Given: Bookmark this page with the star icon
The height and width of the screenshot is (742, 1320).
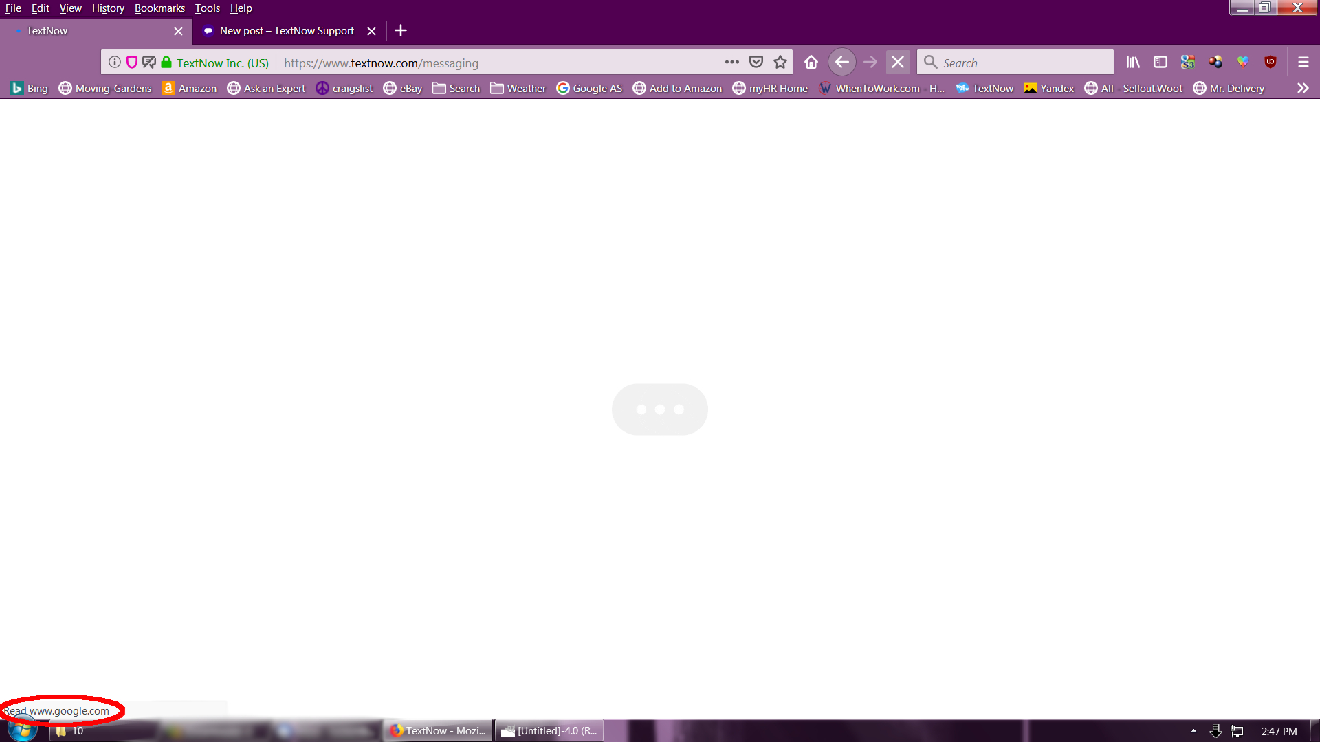Looking at the screenshot, I should click(x=780, y=63).
